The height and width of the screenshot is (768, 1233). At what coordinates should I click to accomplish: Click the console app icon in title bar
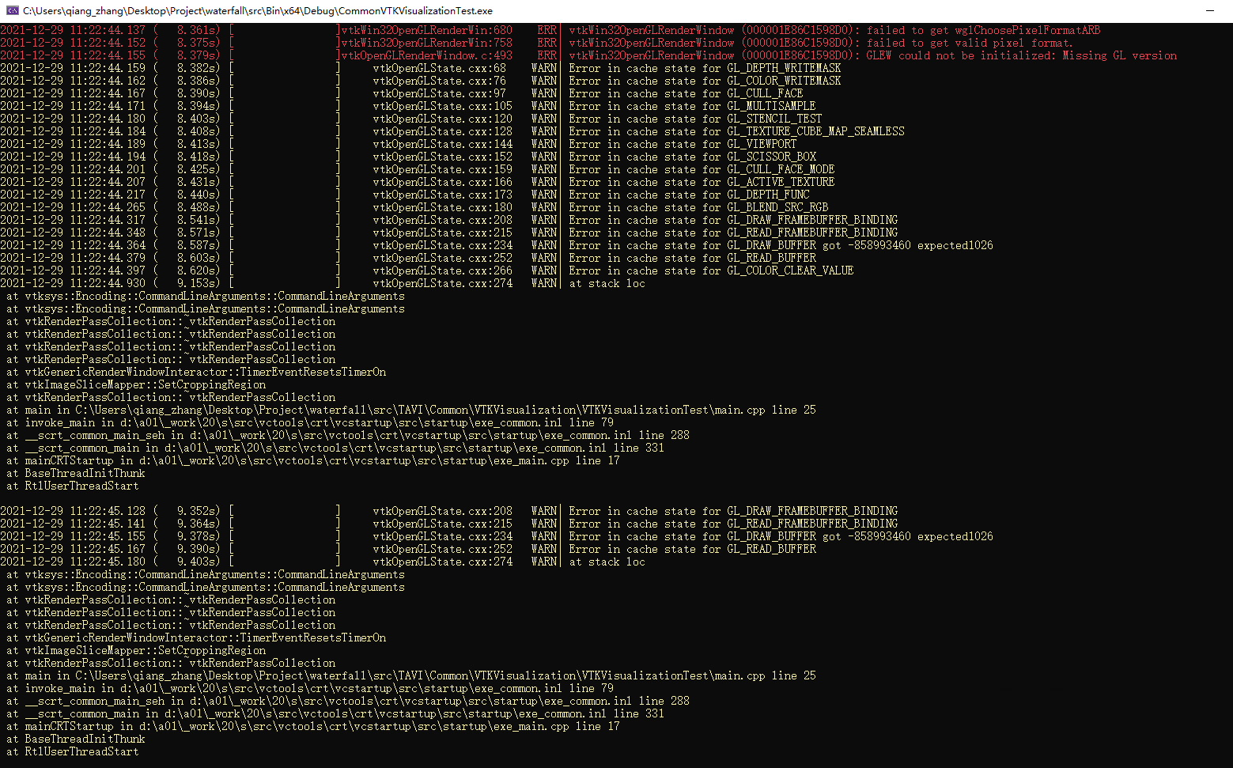(x=13, y=11)
